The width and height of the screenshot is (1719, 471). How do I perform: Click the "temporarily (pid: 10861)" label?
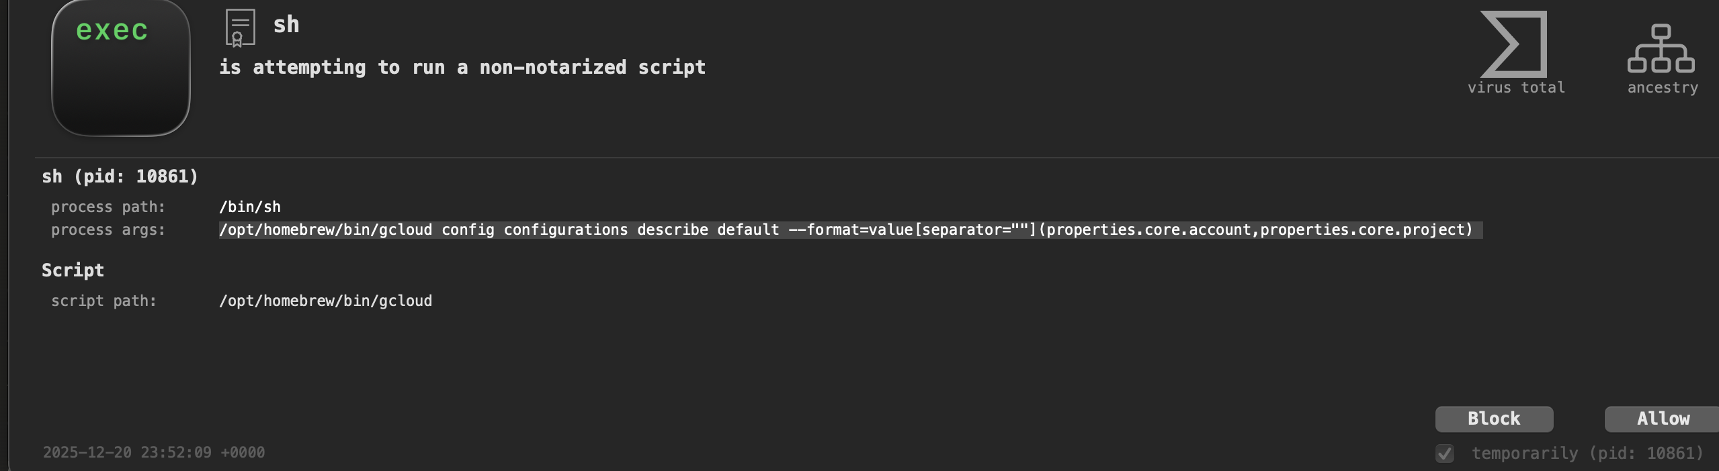point(1587,454)
